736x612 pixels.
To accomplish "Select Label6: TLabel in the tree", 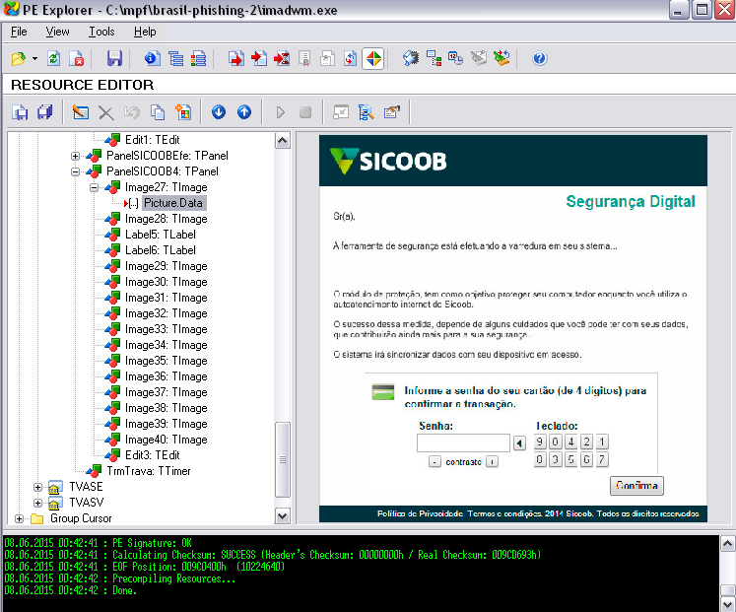I will click(x=160, y=250).
